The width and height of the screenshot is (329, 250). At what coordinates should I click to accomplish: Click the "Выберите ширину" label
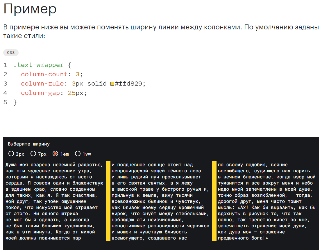(x=29, y=144)
